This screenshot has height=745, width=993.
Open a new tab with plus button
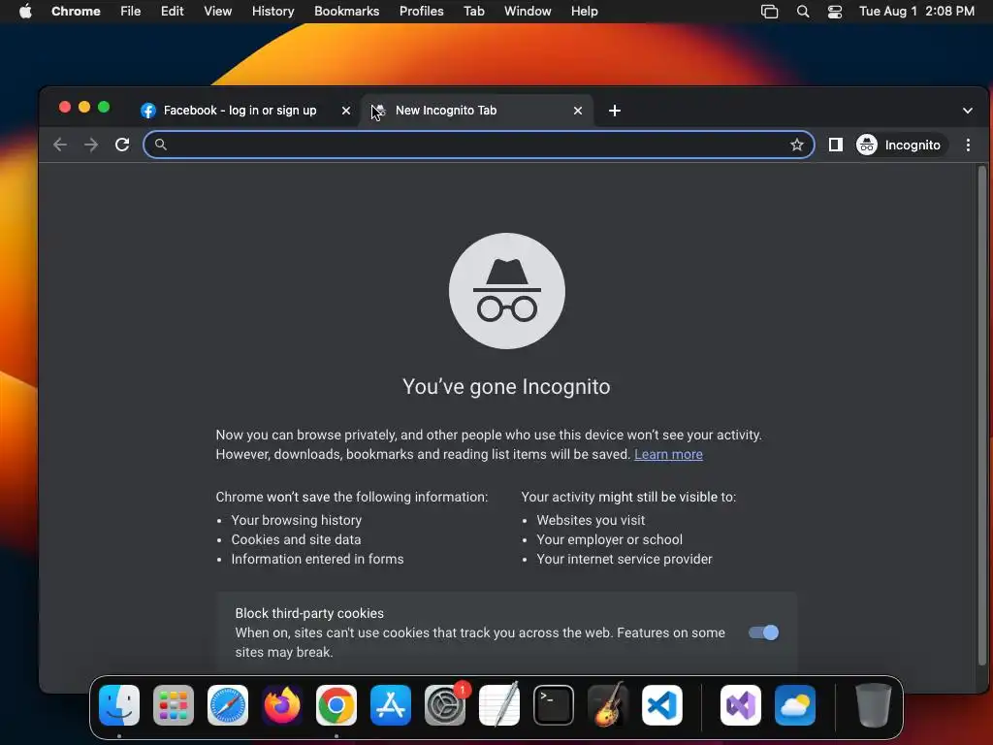614,111
